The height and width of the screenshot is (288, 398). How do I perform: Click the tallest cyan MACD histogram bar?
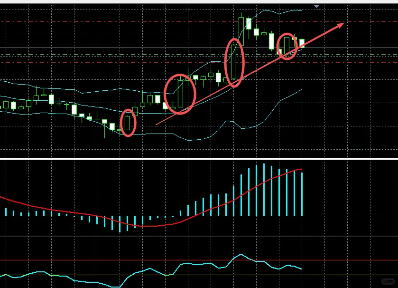tap(264, 190)
